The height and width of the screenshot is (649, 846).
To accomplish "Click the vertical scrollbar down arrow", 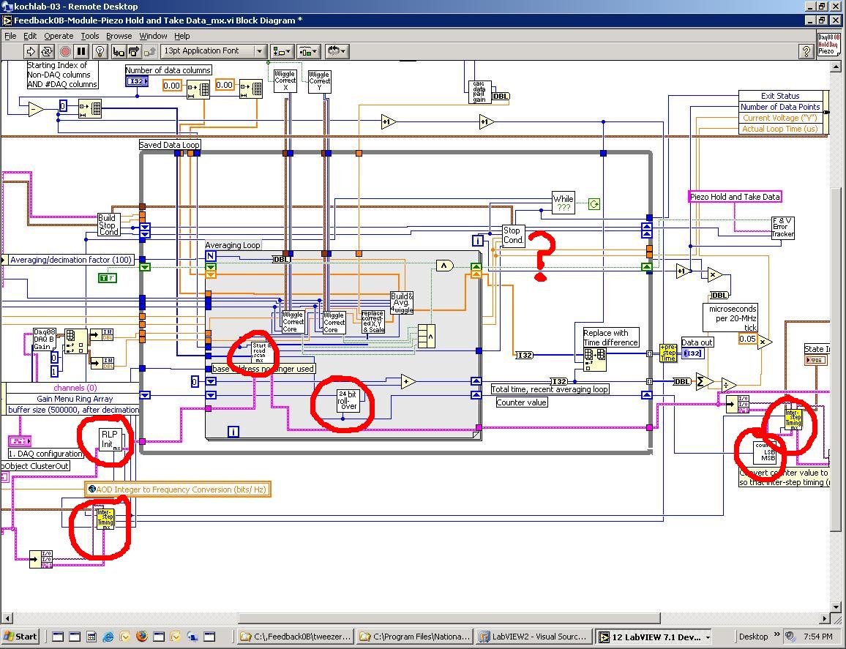I will point(836,607).
